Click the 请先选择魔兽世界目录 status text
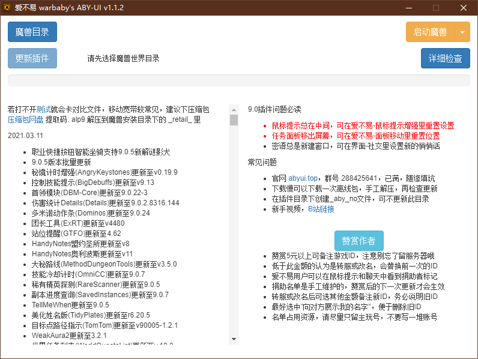This screenshot has width=478, height=359. [x=123, y=58]
